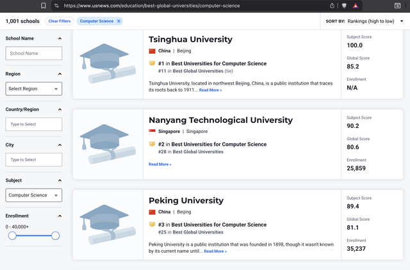This screenshot has height=270, width=410.
Task: Click the share icon in address bar
Action: (x=332, y=5)
